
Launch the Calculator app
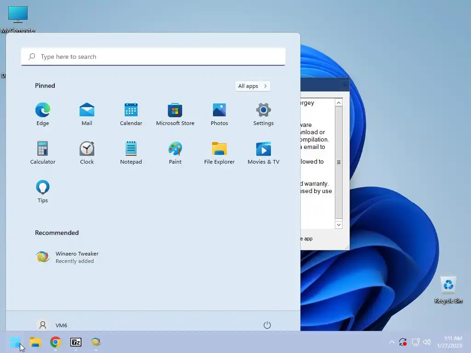(x=43, y=153)
